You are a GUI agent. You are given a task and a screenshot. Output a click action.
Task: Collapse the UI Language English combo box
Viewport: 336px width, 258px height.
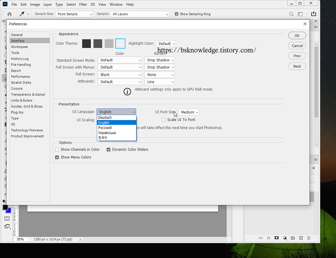click(x=116, y=112)
